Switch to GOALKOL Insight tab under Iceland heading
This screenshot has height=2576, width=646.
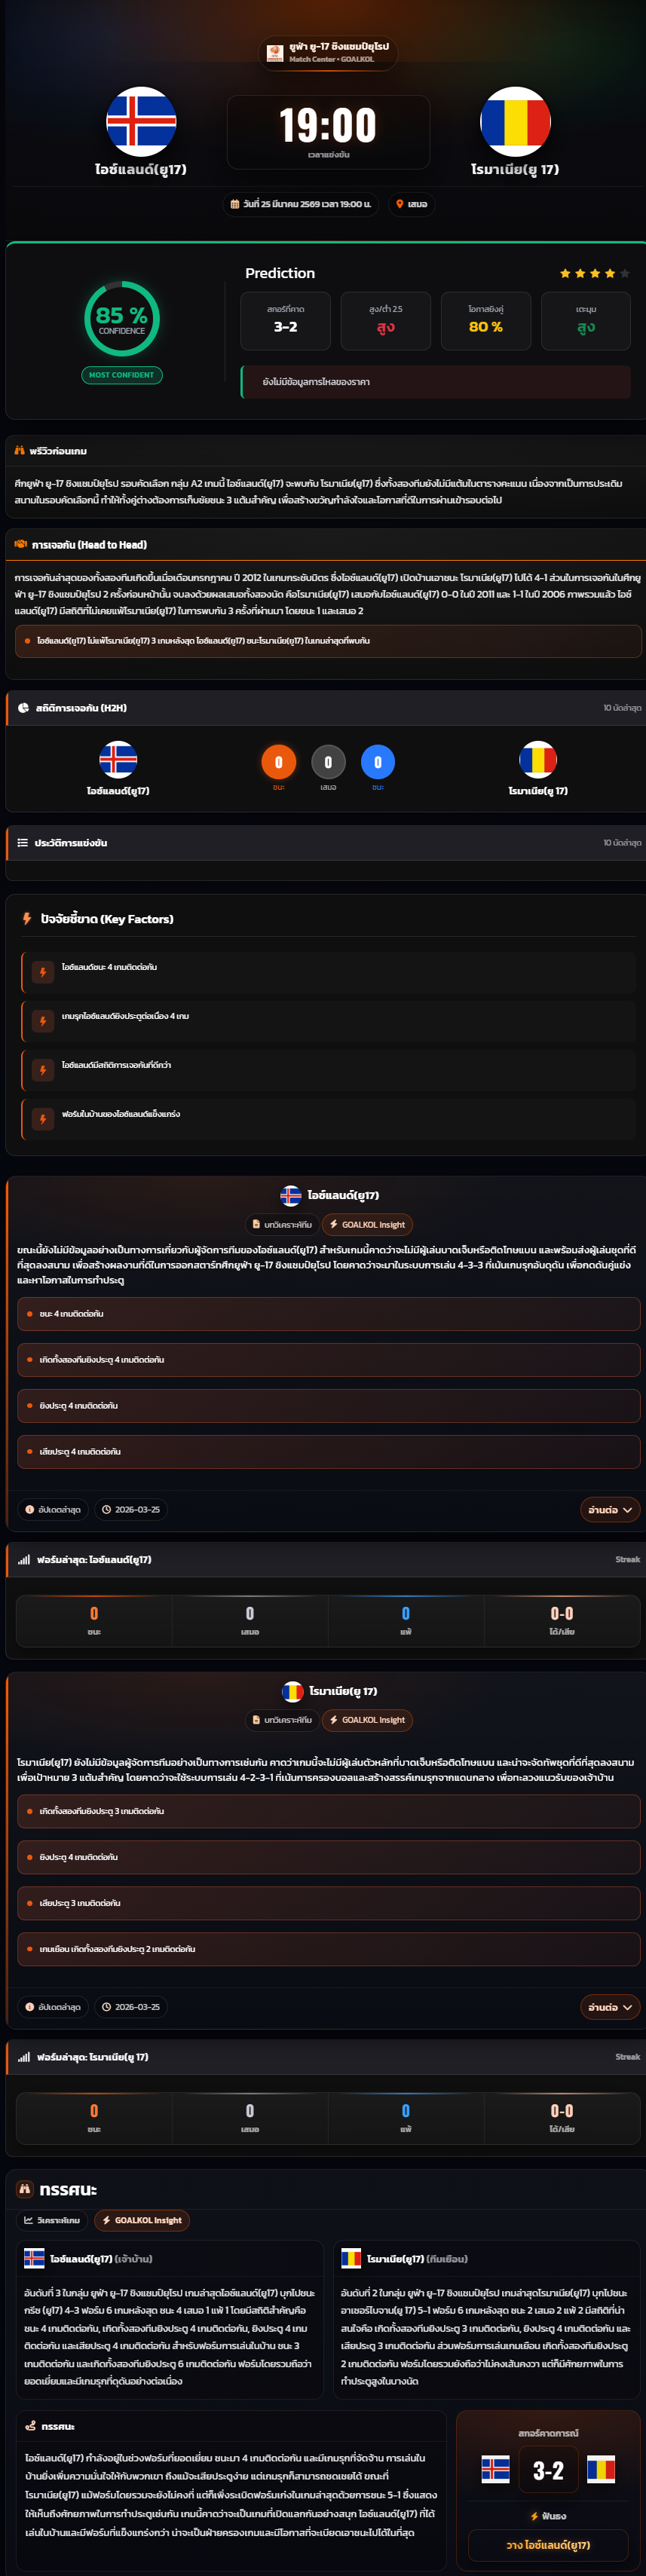click(x=367, y=1224)
